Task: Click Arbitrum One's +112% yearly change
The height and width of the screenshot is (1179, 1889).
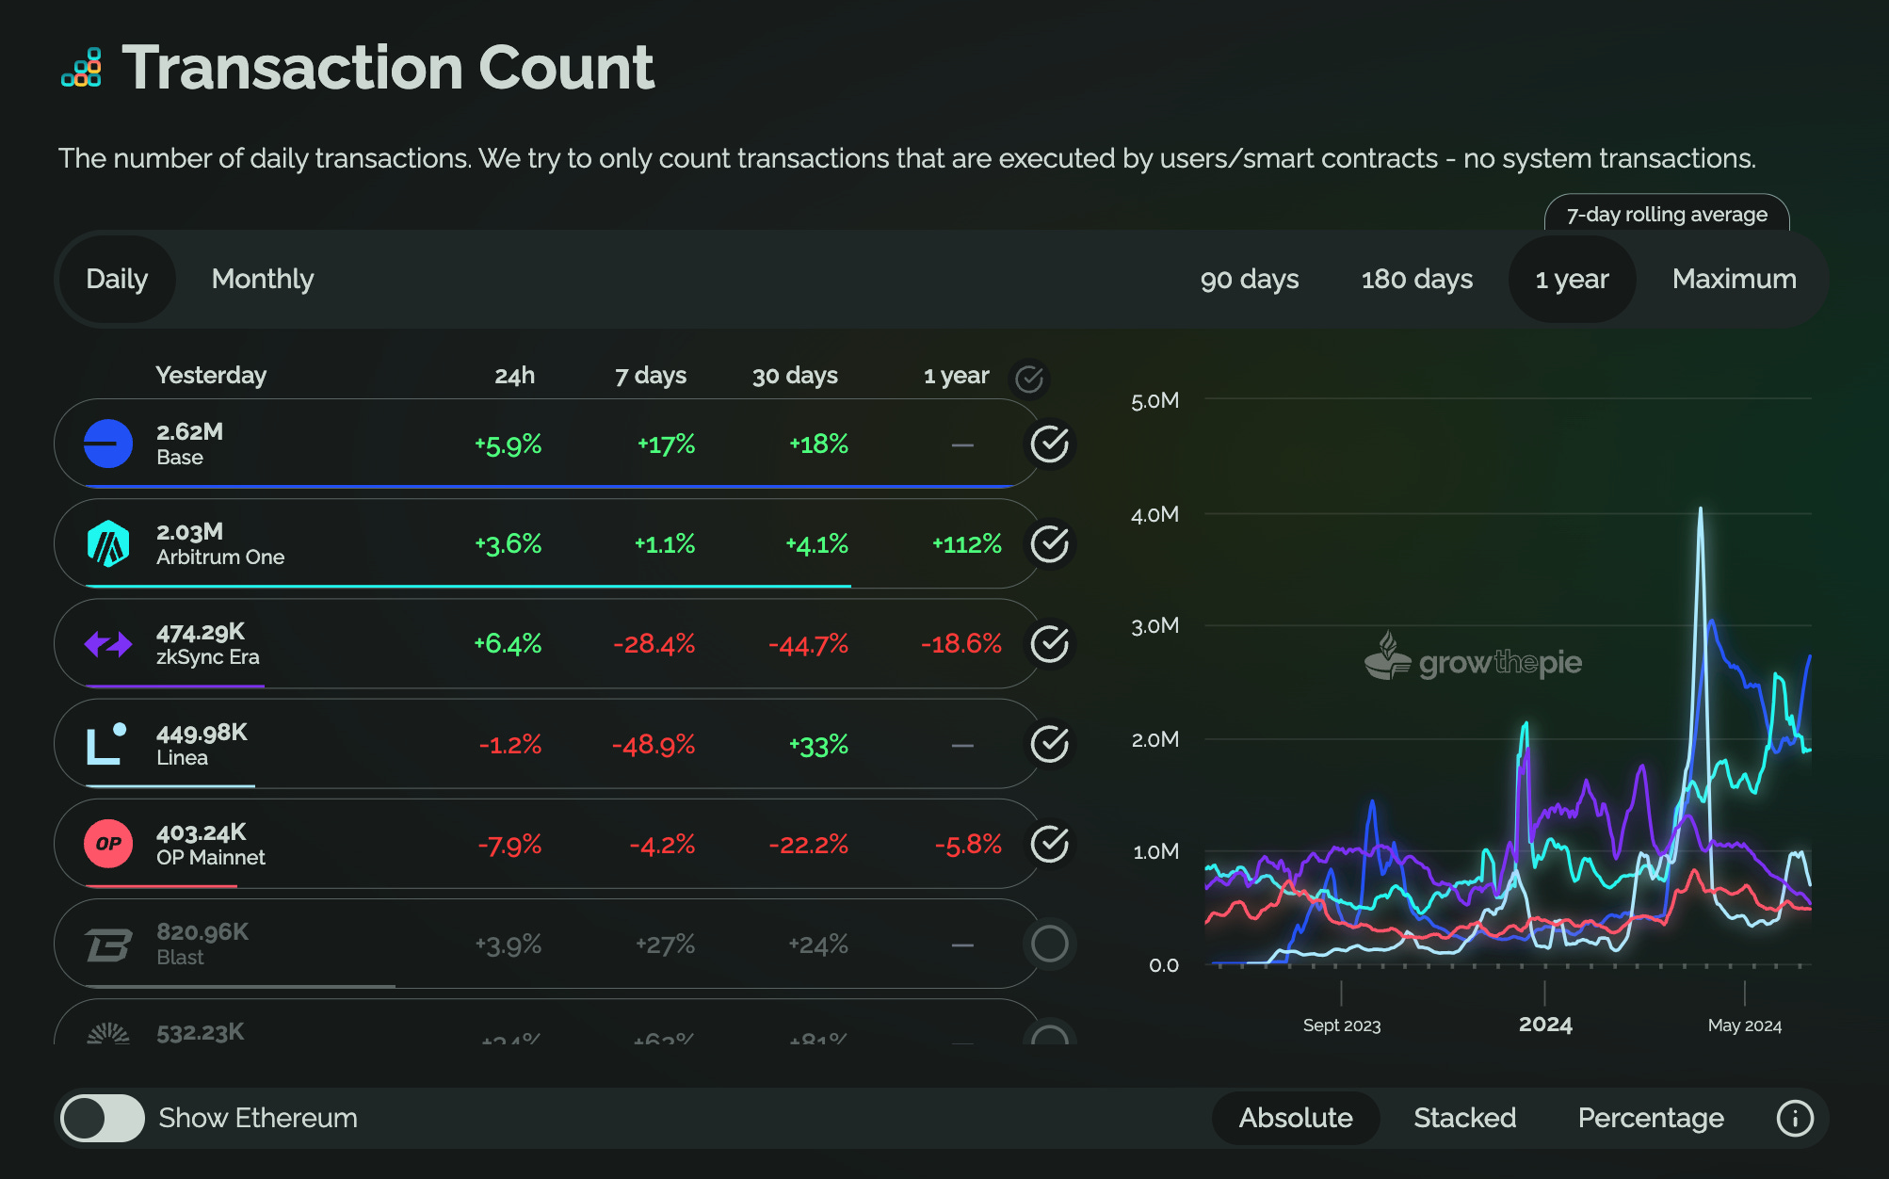Action: tap(967, 543)
